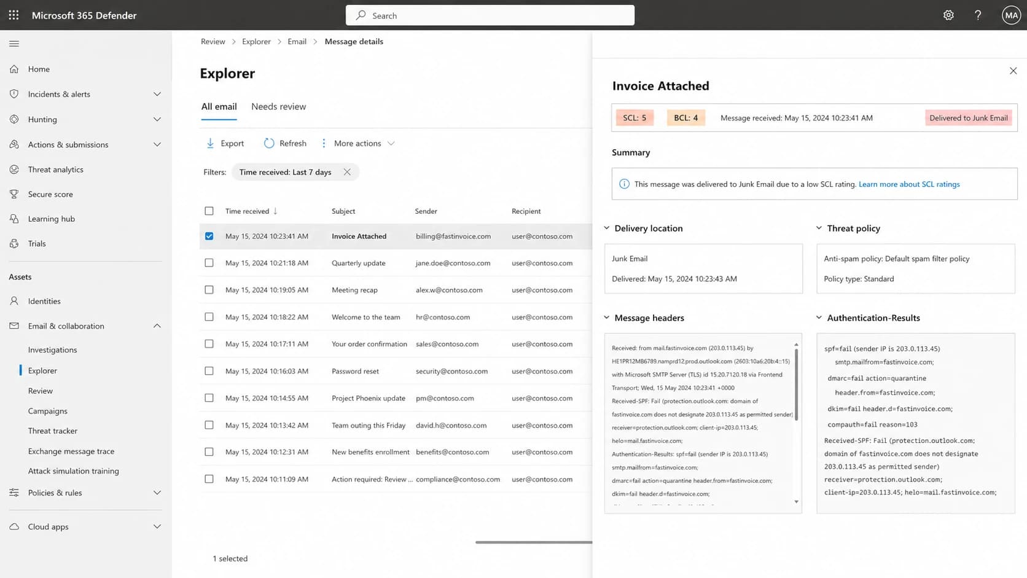1027x578 pixels.
Task: Click the Hunting icon in sidebar
Action: point(14,119)
